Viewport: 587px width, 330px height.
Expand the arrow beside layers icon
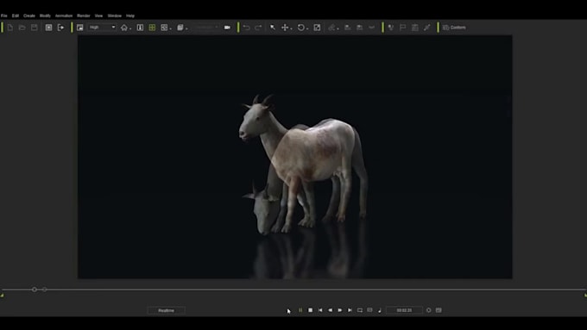186,28
